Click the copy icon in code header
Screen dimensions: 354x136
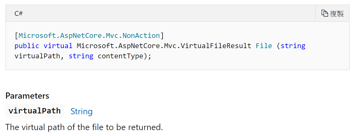[325, 13]
